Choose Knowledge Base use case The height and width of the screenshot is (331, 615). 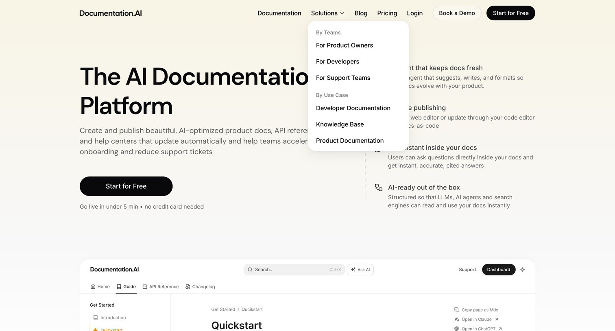pos(340,124)
